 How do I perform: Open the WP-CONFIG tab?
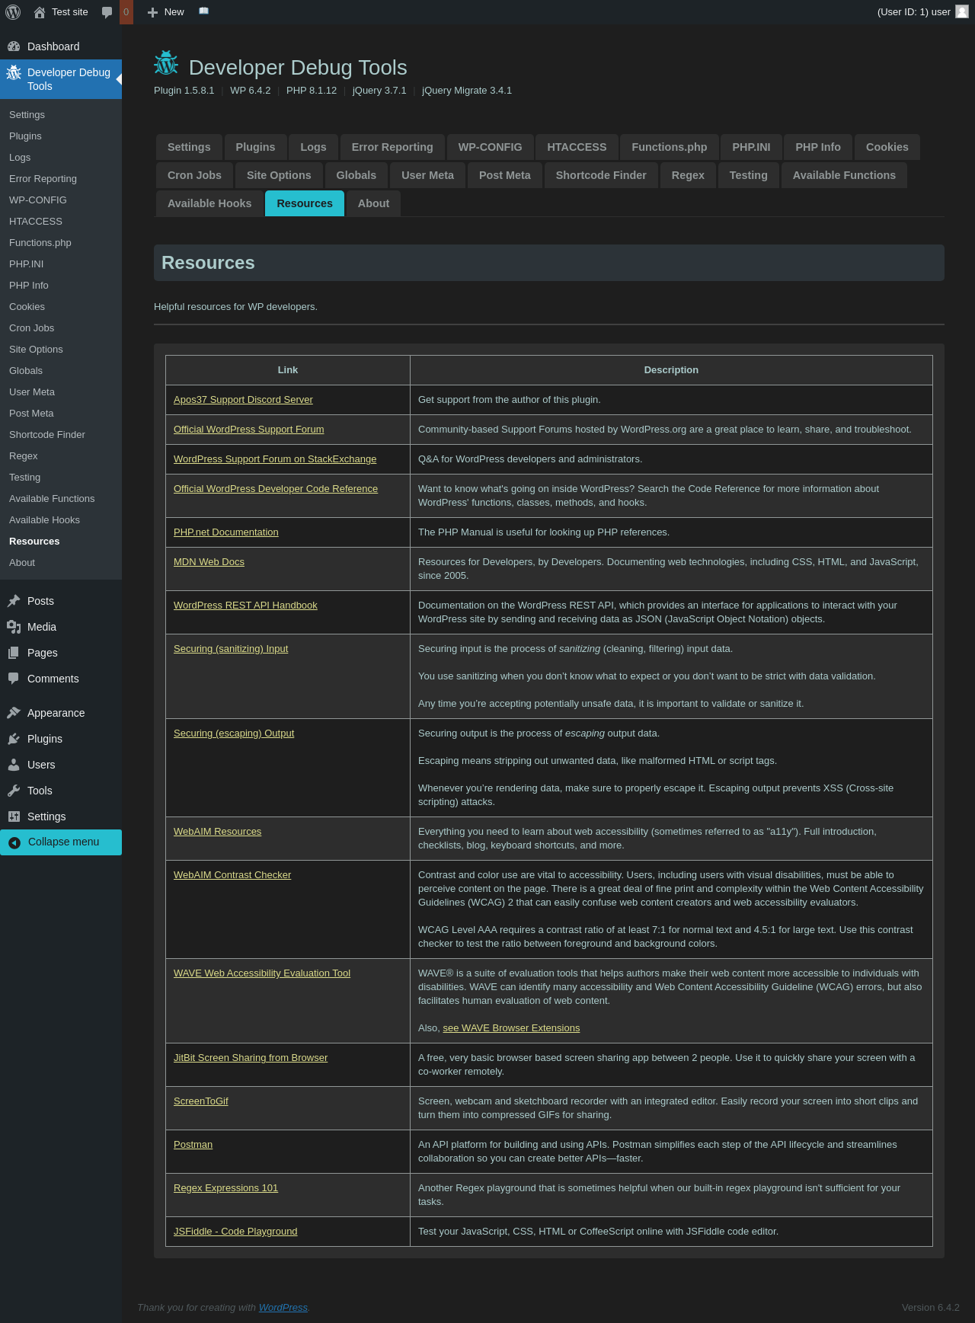point(490,147)
